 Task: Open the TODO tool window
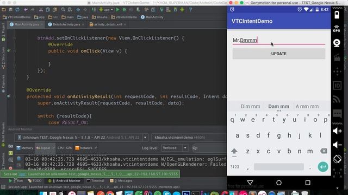click(35, 181)
